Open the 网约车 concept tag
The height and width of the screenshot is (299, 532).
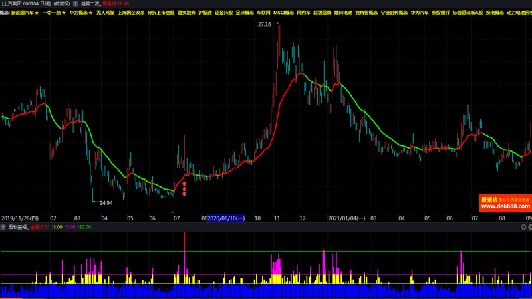point(303,13)
